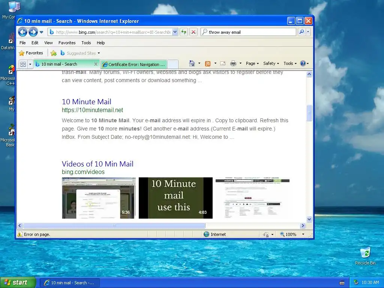Viewport: 384px width, 288px height.
Task: Switch to 'Certificate Error: Navigation' tab
Action: click(134, 64)
